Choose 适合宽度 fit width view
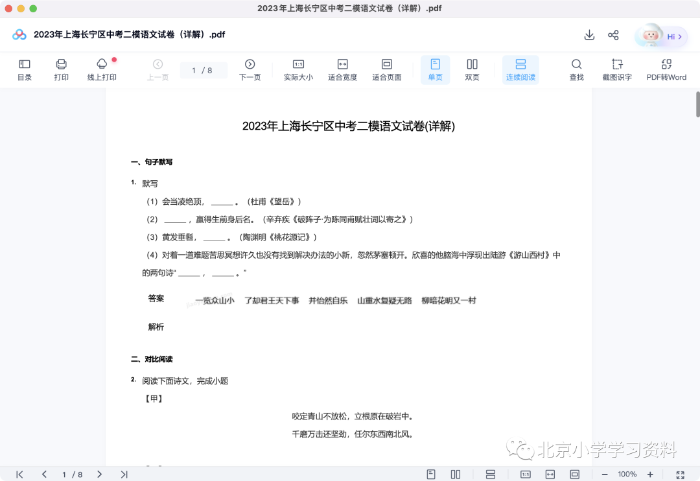700x481 pixels. pyautogui.click(x=342, y=70)
